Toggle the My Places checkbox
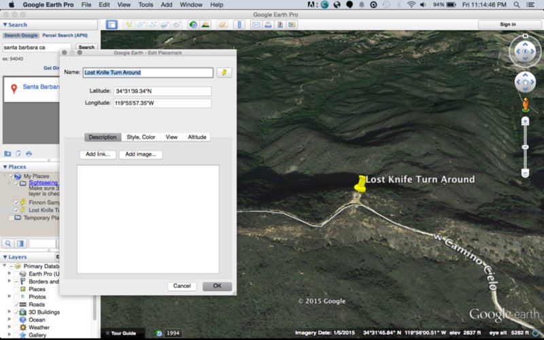544x340 pixels. 11,176
